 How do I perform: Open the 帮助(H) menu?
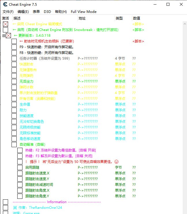click(61, 12)
